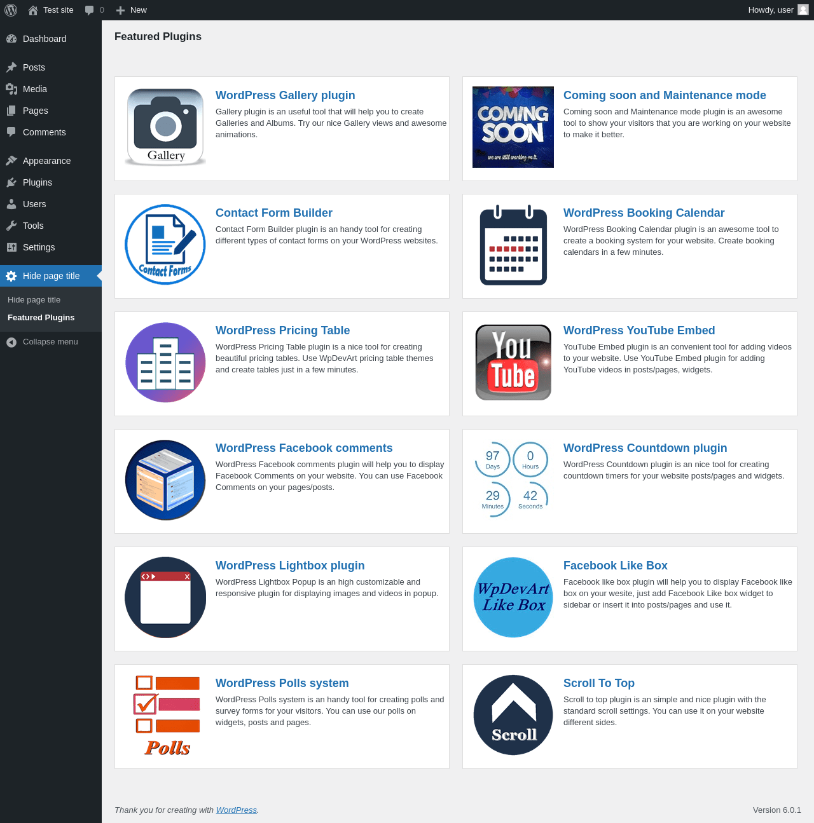The image size is (814, 823).
Task: Click the Lightbox popup window logo
Action: [x=165, y=597]
